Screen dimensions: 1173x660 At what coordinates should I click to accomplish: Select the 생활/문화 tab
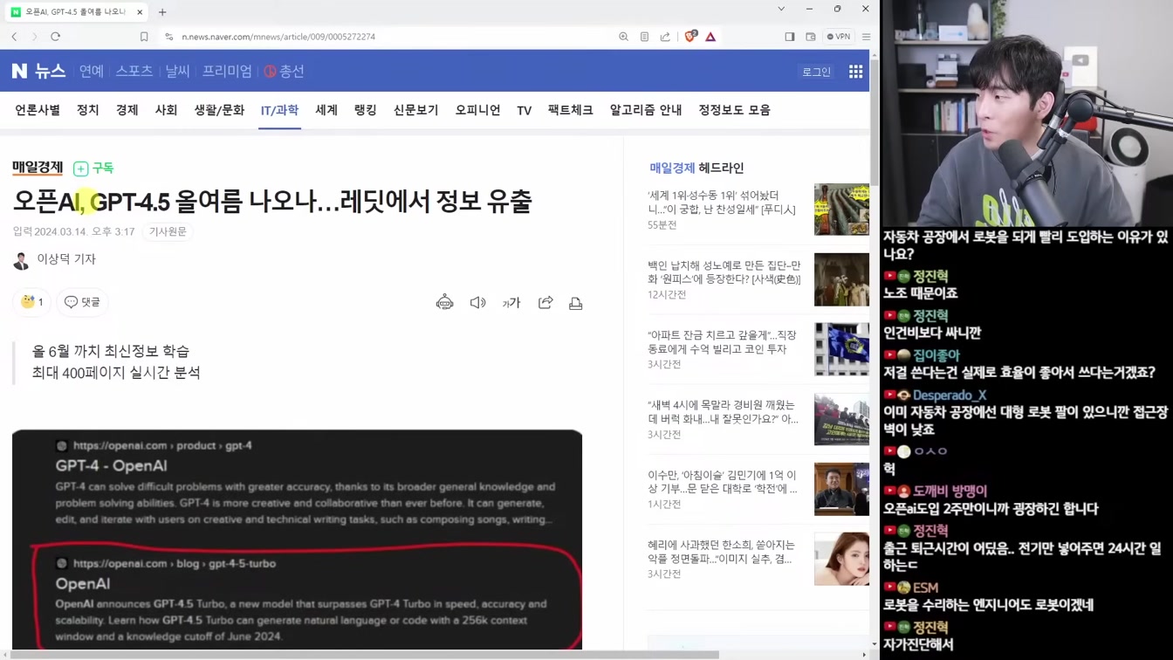tap(219, 110)
